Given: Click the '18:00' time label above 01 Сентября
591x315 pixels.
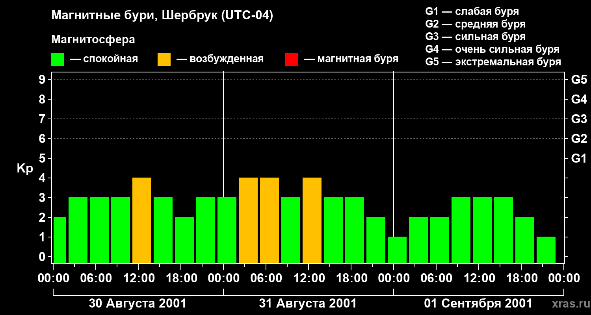Looking at the screenshot, I should 521,278.
